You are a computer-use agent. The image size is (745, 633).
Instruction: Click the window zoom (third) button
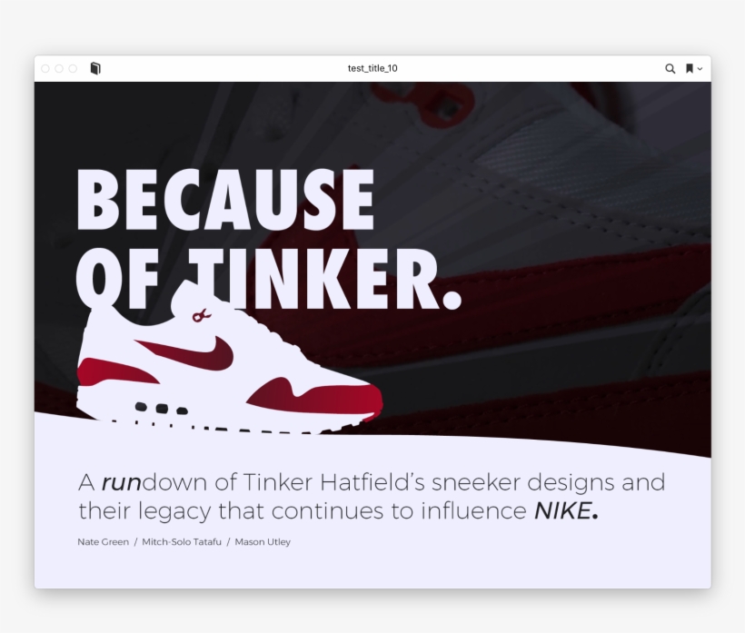point(73,68)
